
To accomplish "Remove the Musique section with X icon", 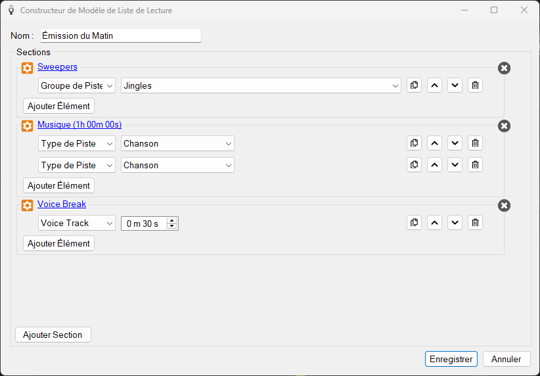I will pos(504,126).
